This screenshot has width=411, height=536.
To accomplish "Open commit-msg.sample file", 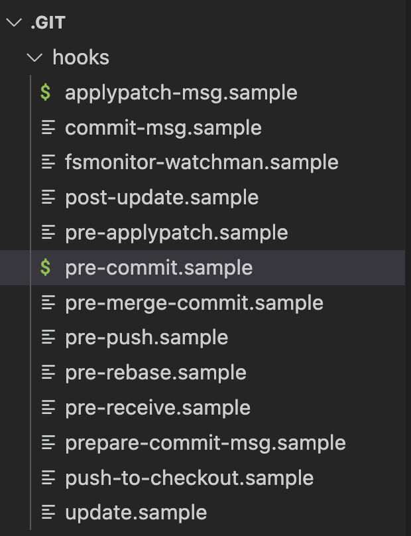I will coord(163,127).
